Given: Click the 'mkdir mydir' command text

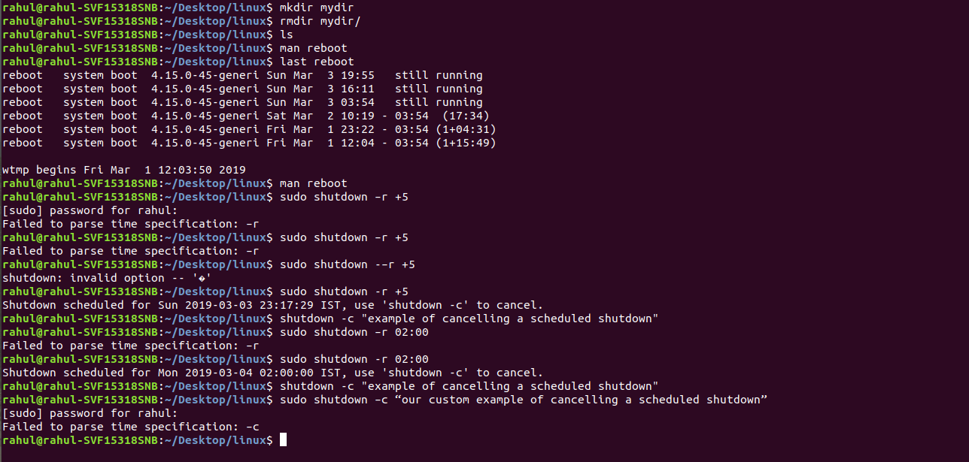Looking at the screenshot, I should point(316,8).
